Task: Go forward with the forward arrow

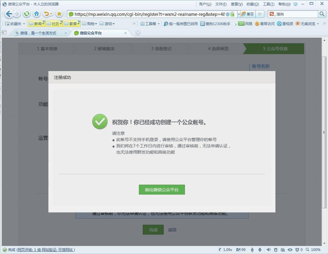Action: click(x=17, y=14)
